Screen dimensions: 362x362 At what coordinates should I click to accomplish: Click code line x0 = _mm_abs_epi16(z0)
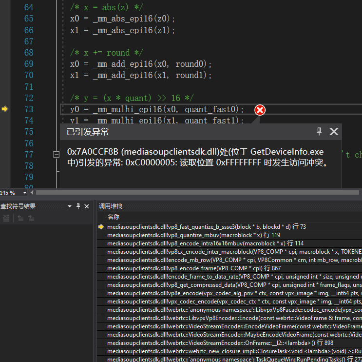(x=122, y=19)
